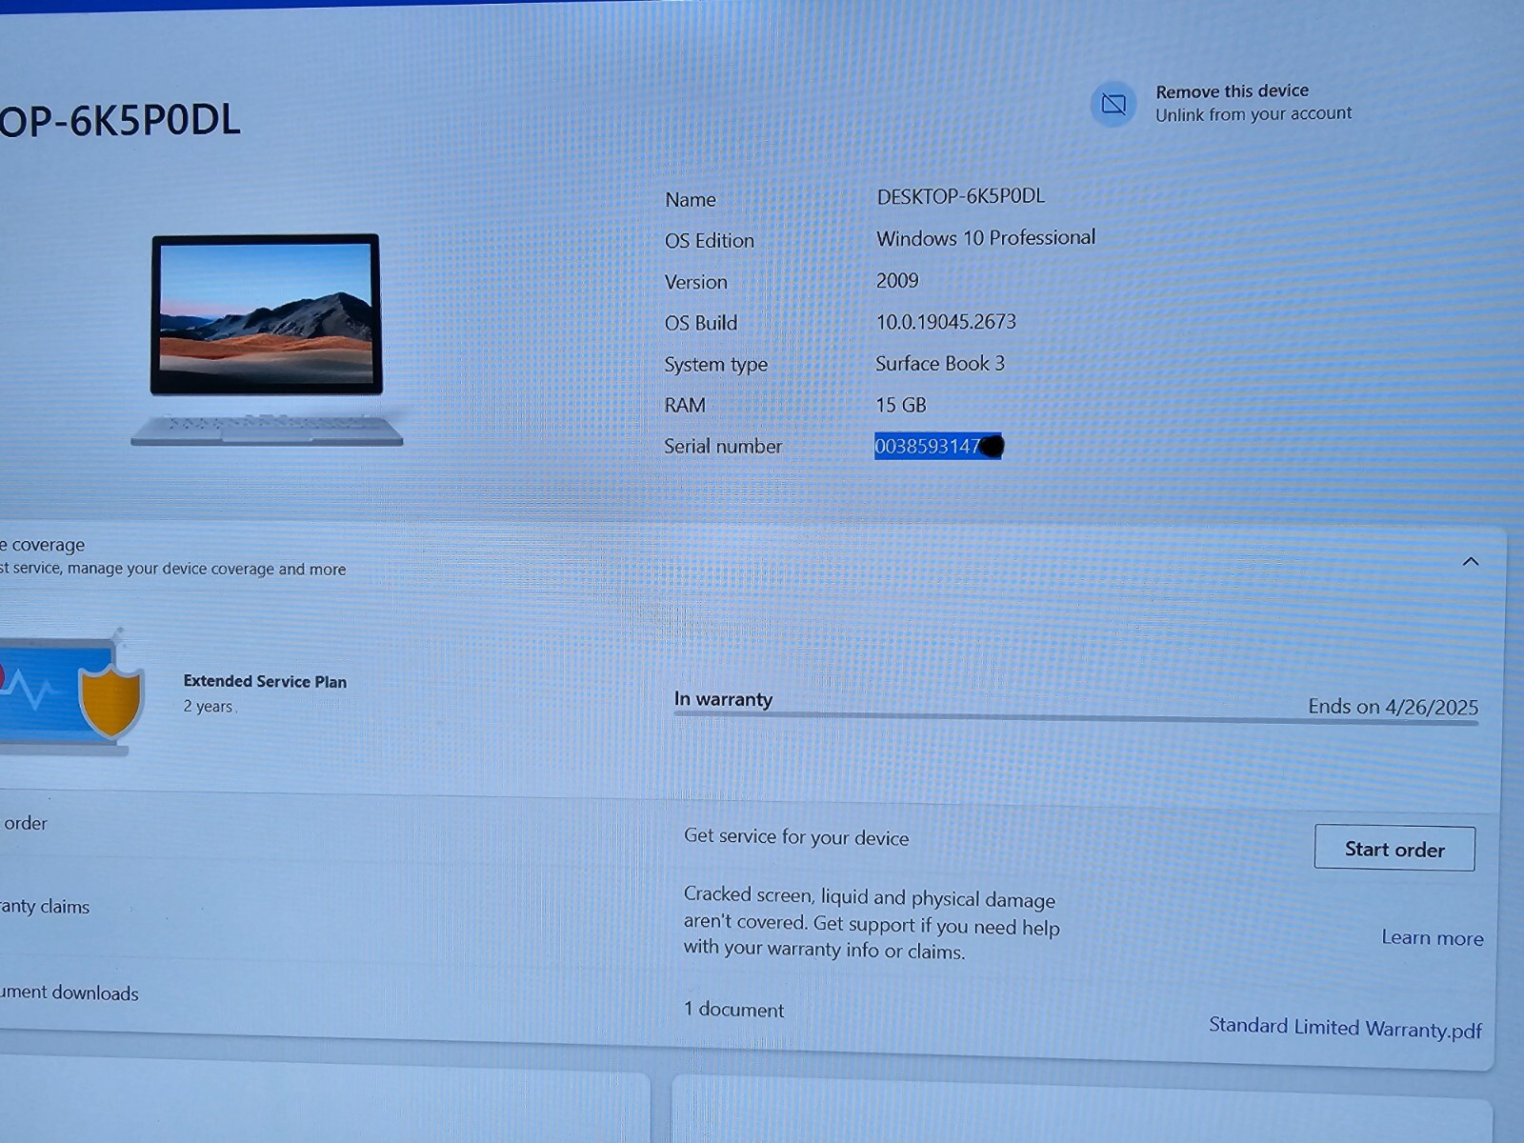Viewport: 1524px width, 1143px height.
Task: Select the highlighted serial number value
Action: (x=938, y=446)
